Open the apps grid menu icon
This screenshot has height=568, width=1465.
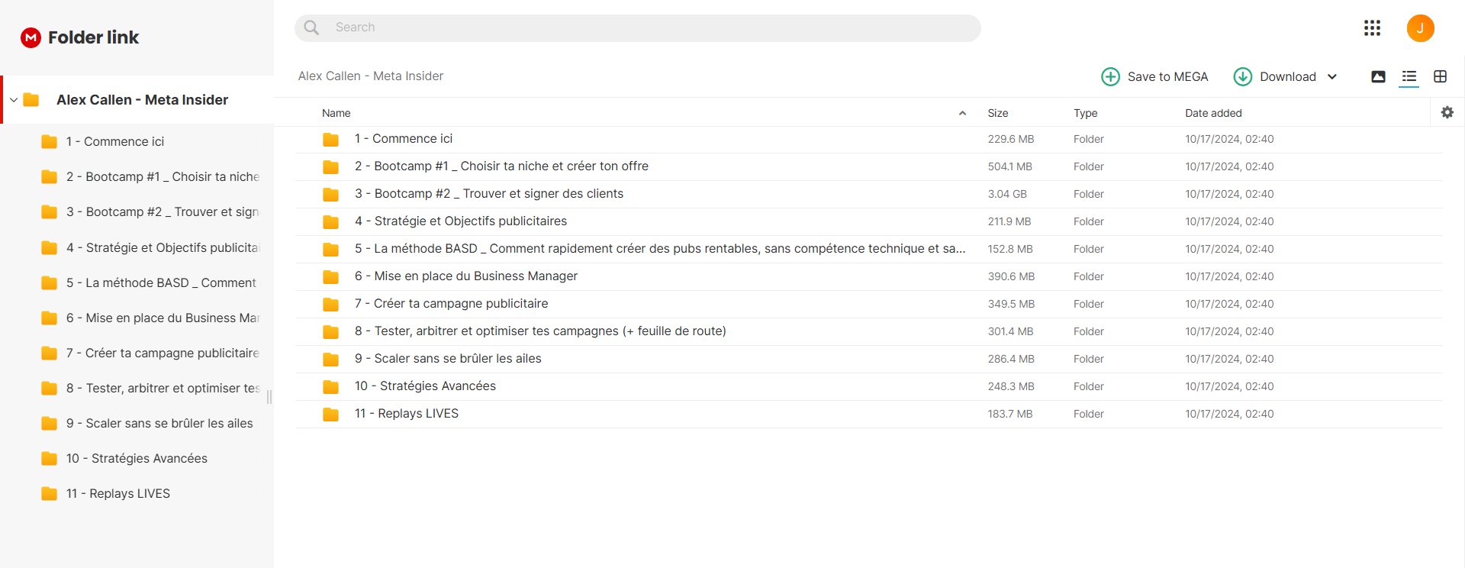[1372, 28]
